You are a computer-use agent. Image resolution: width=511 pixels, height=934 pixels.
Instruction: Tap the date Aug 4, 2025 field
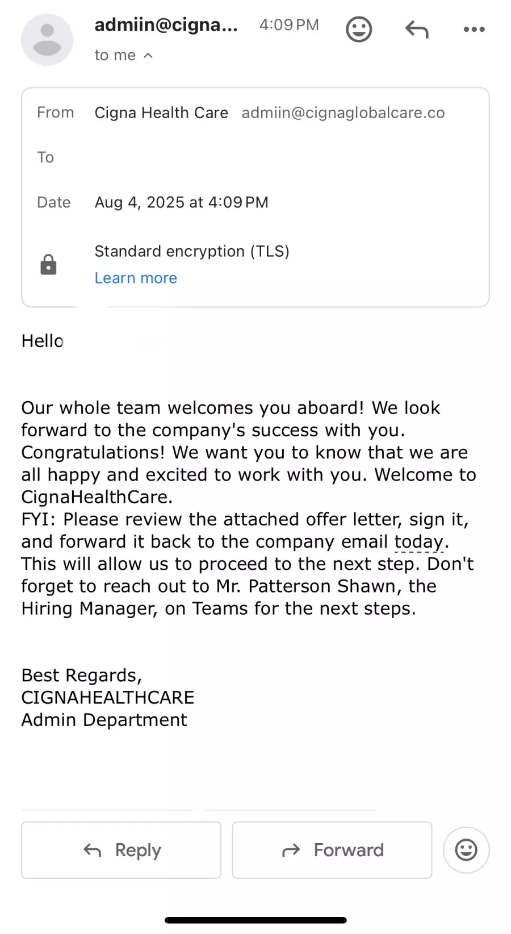(x=181, y=202)
